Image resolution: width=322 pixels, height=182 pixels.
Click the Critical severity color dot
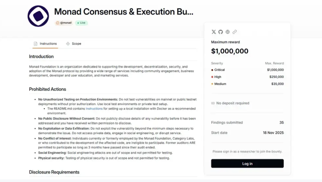(212, 70)
